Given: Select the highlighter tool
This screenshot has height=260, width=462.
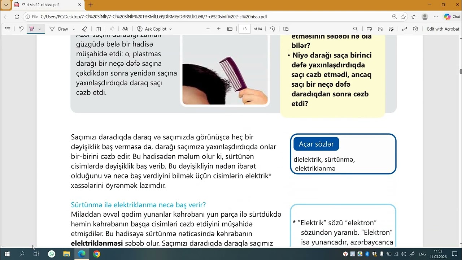Looking at the screenshot, I should point(31,29).
